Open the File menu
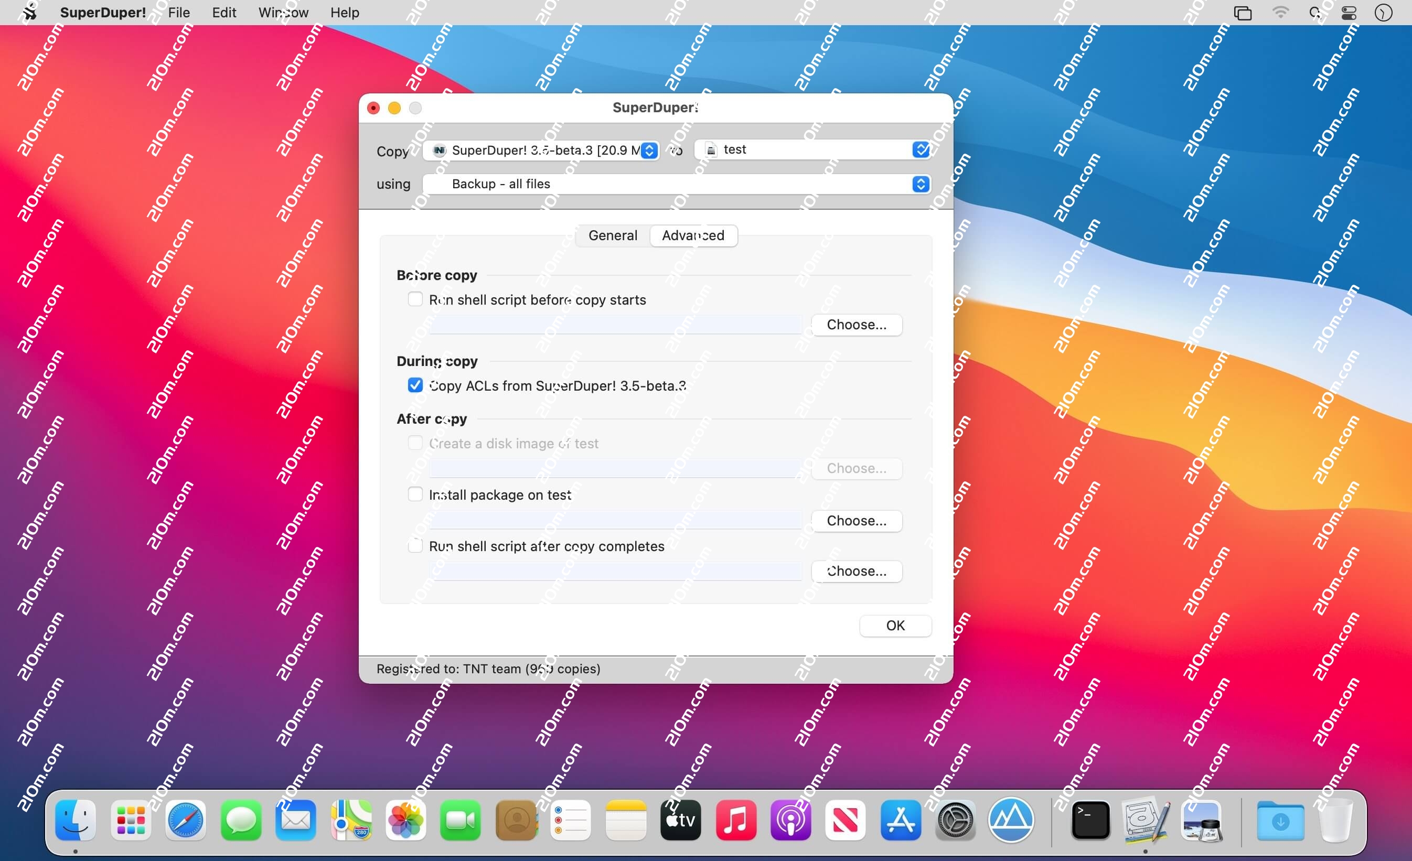Screen dimensions: 1412x861 [x=179, y=13]
